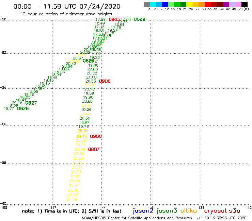Click the orange 'altika' legend label
The image size is (252, 221).
click(x=189, y=210)
